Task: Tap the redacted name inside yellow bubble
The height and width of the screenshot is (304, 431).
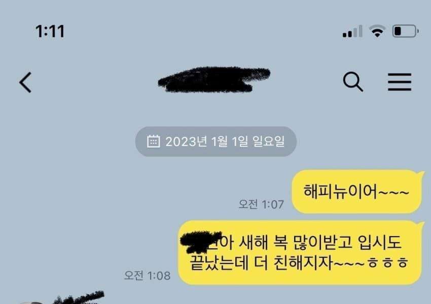Action: pyautogui.click(x=201, y=242)
